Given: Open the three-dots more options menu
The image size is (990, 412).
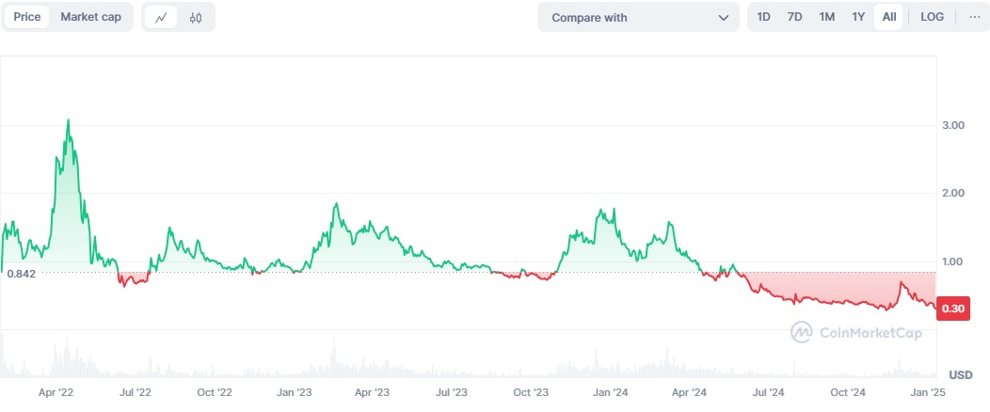Looking at the screenshot, I should tap(975, 17).
